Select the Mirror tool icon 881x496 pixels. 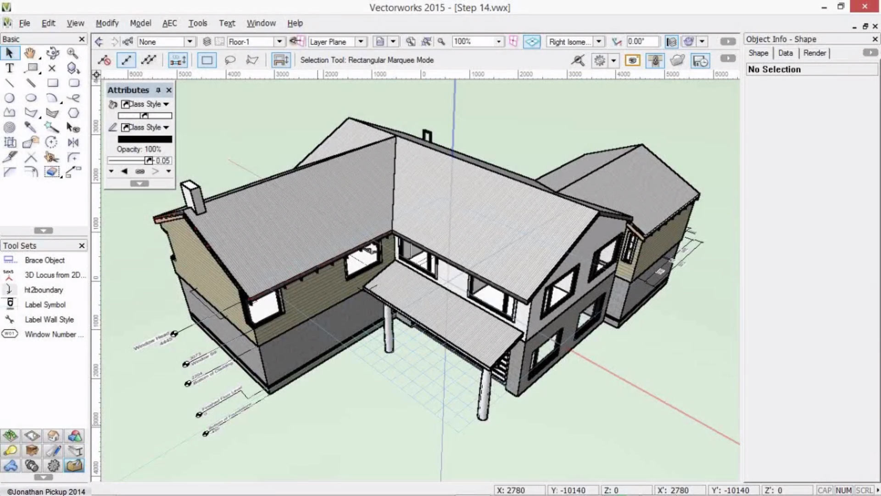[72, 142]
